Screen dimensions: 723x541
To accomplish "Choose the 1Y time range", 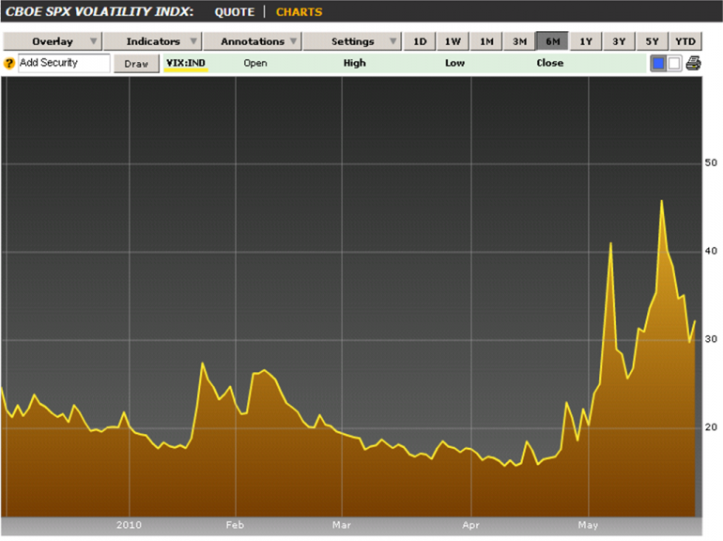I will point(586,41).
